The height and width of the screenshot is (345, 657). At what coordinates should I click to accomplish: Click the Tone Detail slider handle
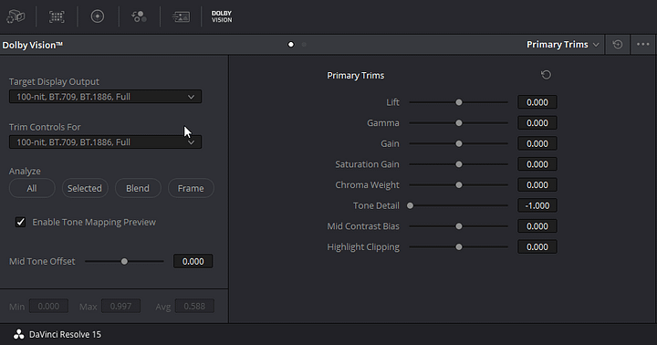[411, 205]
